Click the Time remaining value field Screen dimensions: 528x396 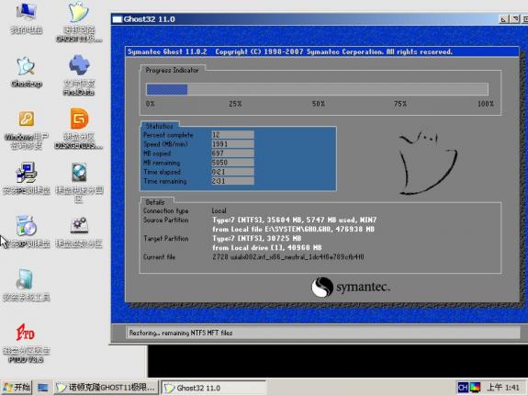coord(232,181)
